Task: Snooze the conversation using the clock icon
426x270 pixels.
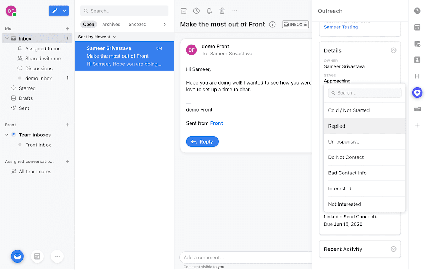Action: point(196,11)
